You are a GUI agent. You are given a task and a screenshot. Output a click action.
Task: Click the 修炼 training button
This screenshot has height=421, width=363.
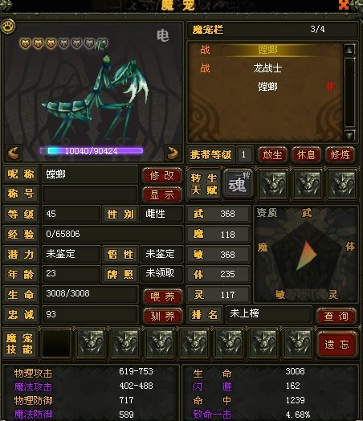(340, 154)
